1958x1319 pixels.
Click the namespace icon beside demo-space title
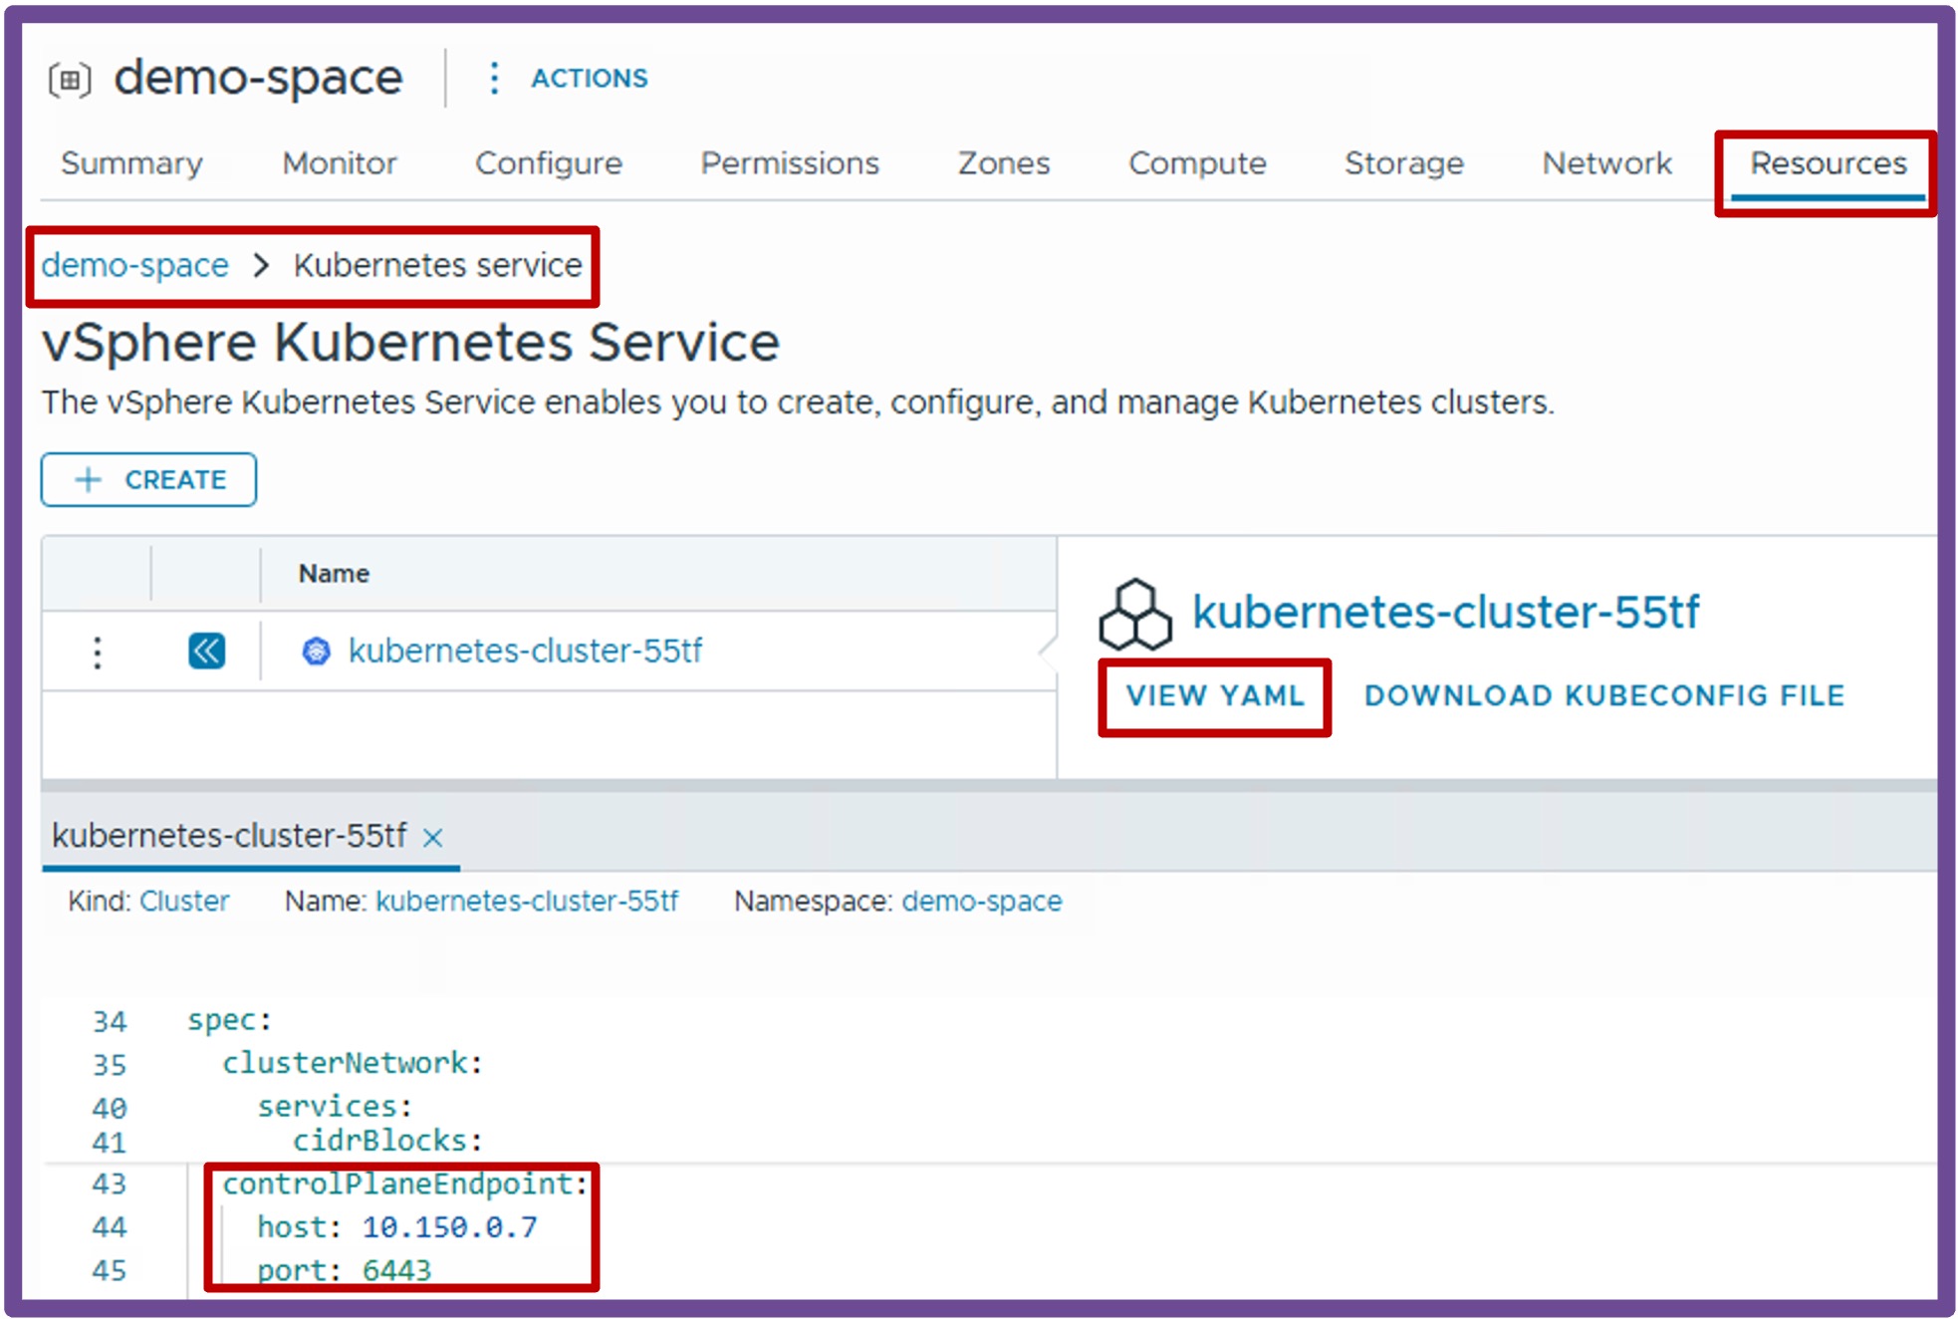click(x=70, y=80)
